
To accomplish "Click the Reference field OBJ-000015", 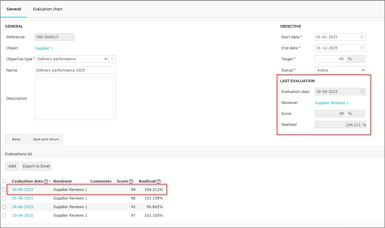I will (55, 37).
